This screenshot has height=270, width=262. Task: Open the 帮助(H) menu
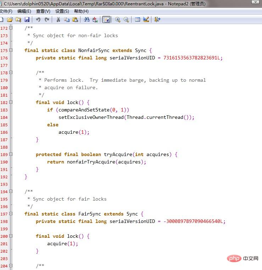(x=81, y=11)
